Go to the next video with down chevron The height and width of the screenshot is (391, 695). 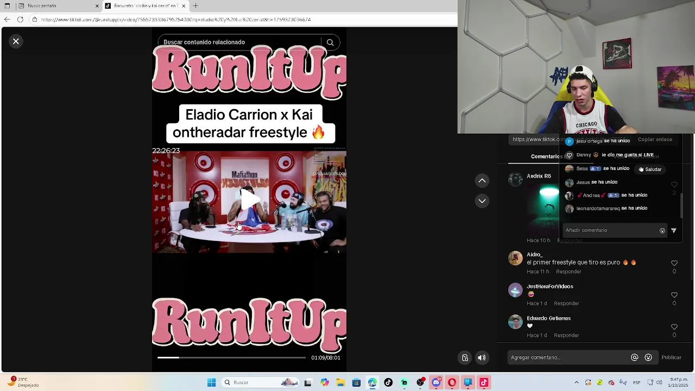(482, 201)
